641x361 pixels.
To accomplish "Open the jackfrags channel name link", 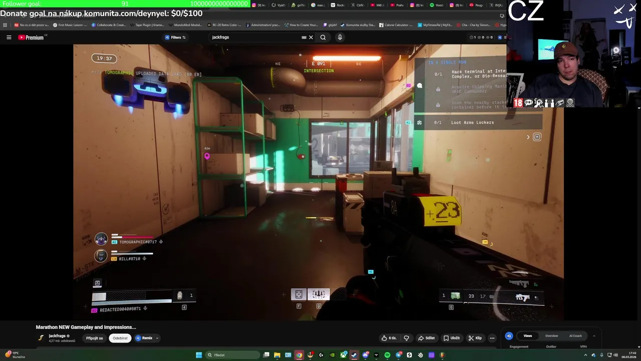I will tap(57, 336).
